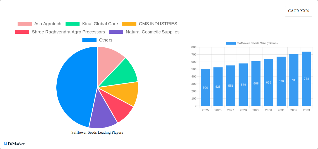
Task: Toggle the Asa Agrotech legend swatch
Action: [25, 24]
